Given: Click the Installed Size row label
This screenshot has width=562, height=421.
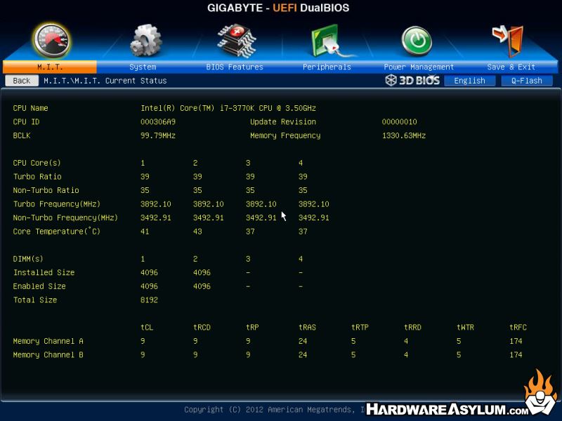Looking at the screenshot, I should [x=44, y=272].
